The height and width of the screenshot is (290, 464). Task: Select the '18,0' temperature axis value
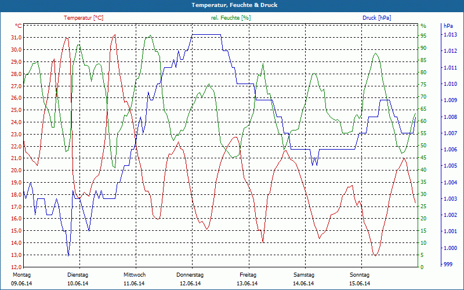16,195
